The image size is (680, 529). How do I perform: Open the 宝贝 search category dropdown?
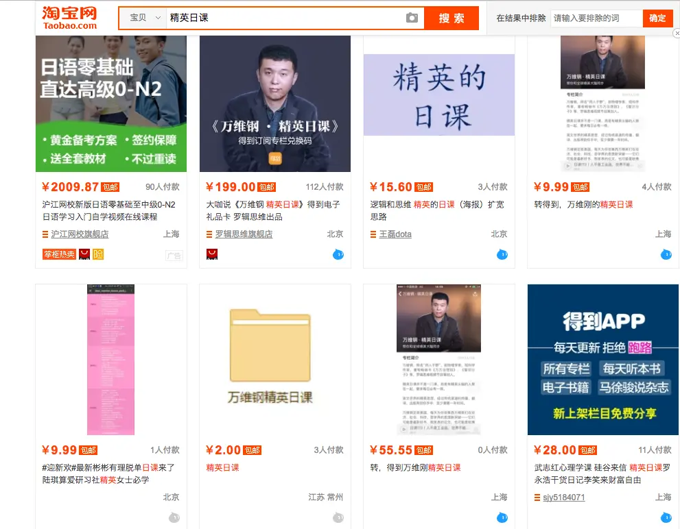coord(145,18)
